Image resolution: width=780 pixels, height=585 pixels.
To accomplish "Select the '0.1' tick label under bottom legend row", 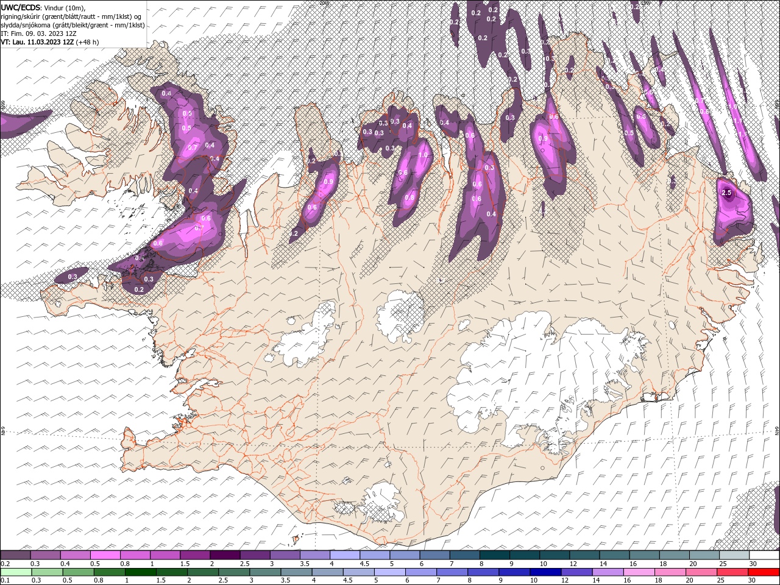I will click(x=5, y=580).
